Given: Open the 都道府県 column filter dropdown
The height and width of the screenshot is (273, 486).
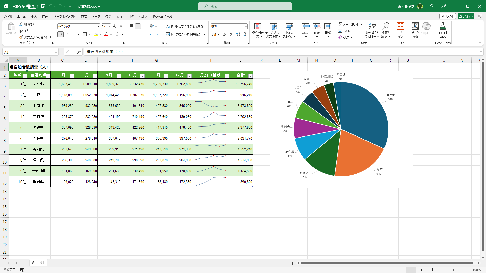Looking at the screenshot, I should (x=48, y=76).
